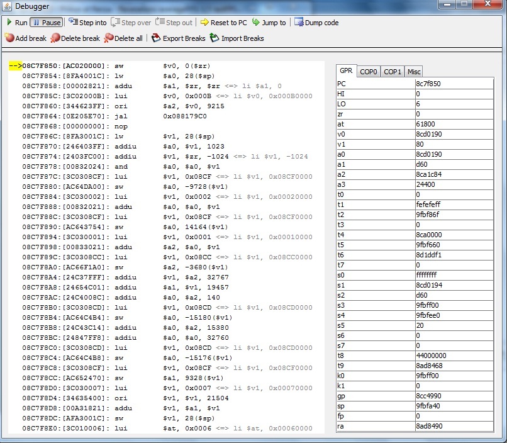Click the Run toolbar icon
Image resolution: width=507 pixels, height=443 pixels.
9,23
